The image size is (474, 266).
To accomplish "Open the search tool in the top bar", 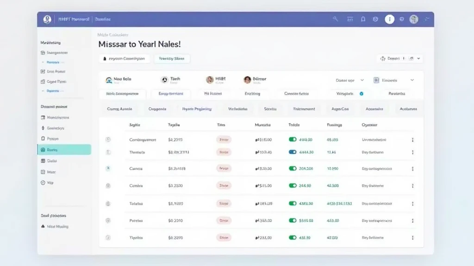I will pyautogui.click(x=335, y=19).
